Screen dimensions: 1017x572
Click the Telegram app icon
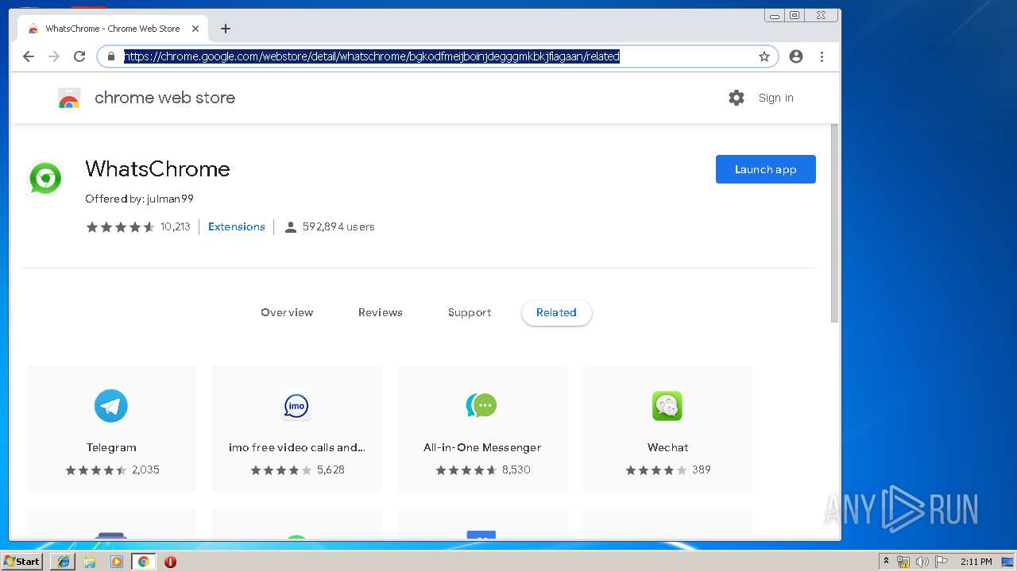tap(111, 406)
